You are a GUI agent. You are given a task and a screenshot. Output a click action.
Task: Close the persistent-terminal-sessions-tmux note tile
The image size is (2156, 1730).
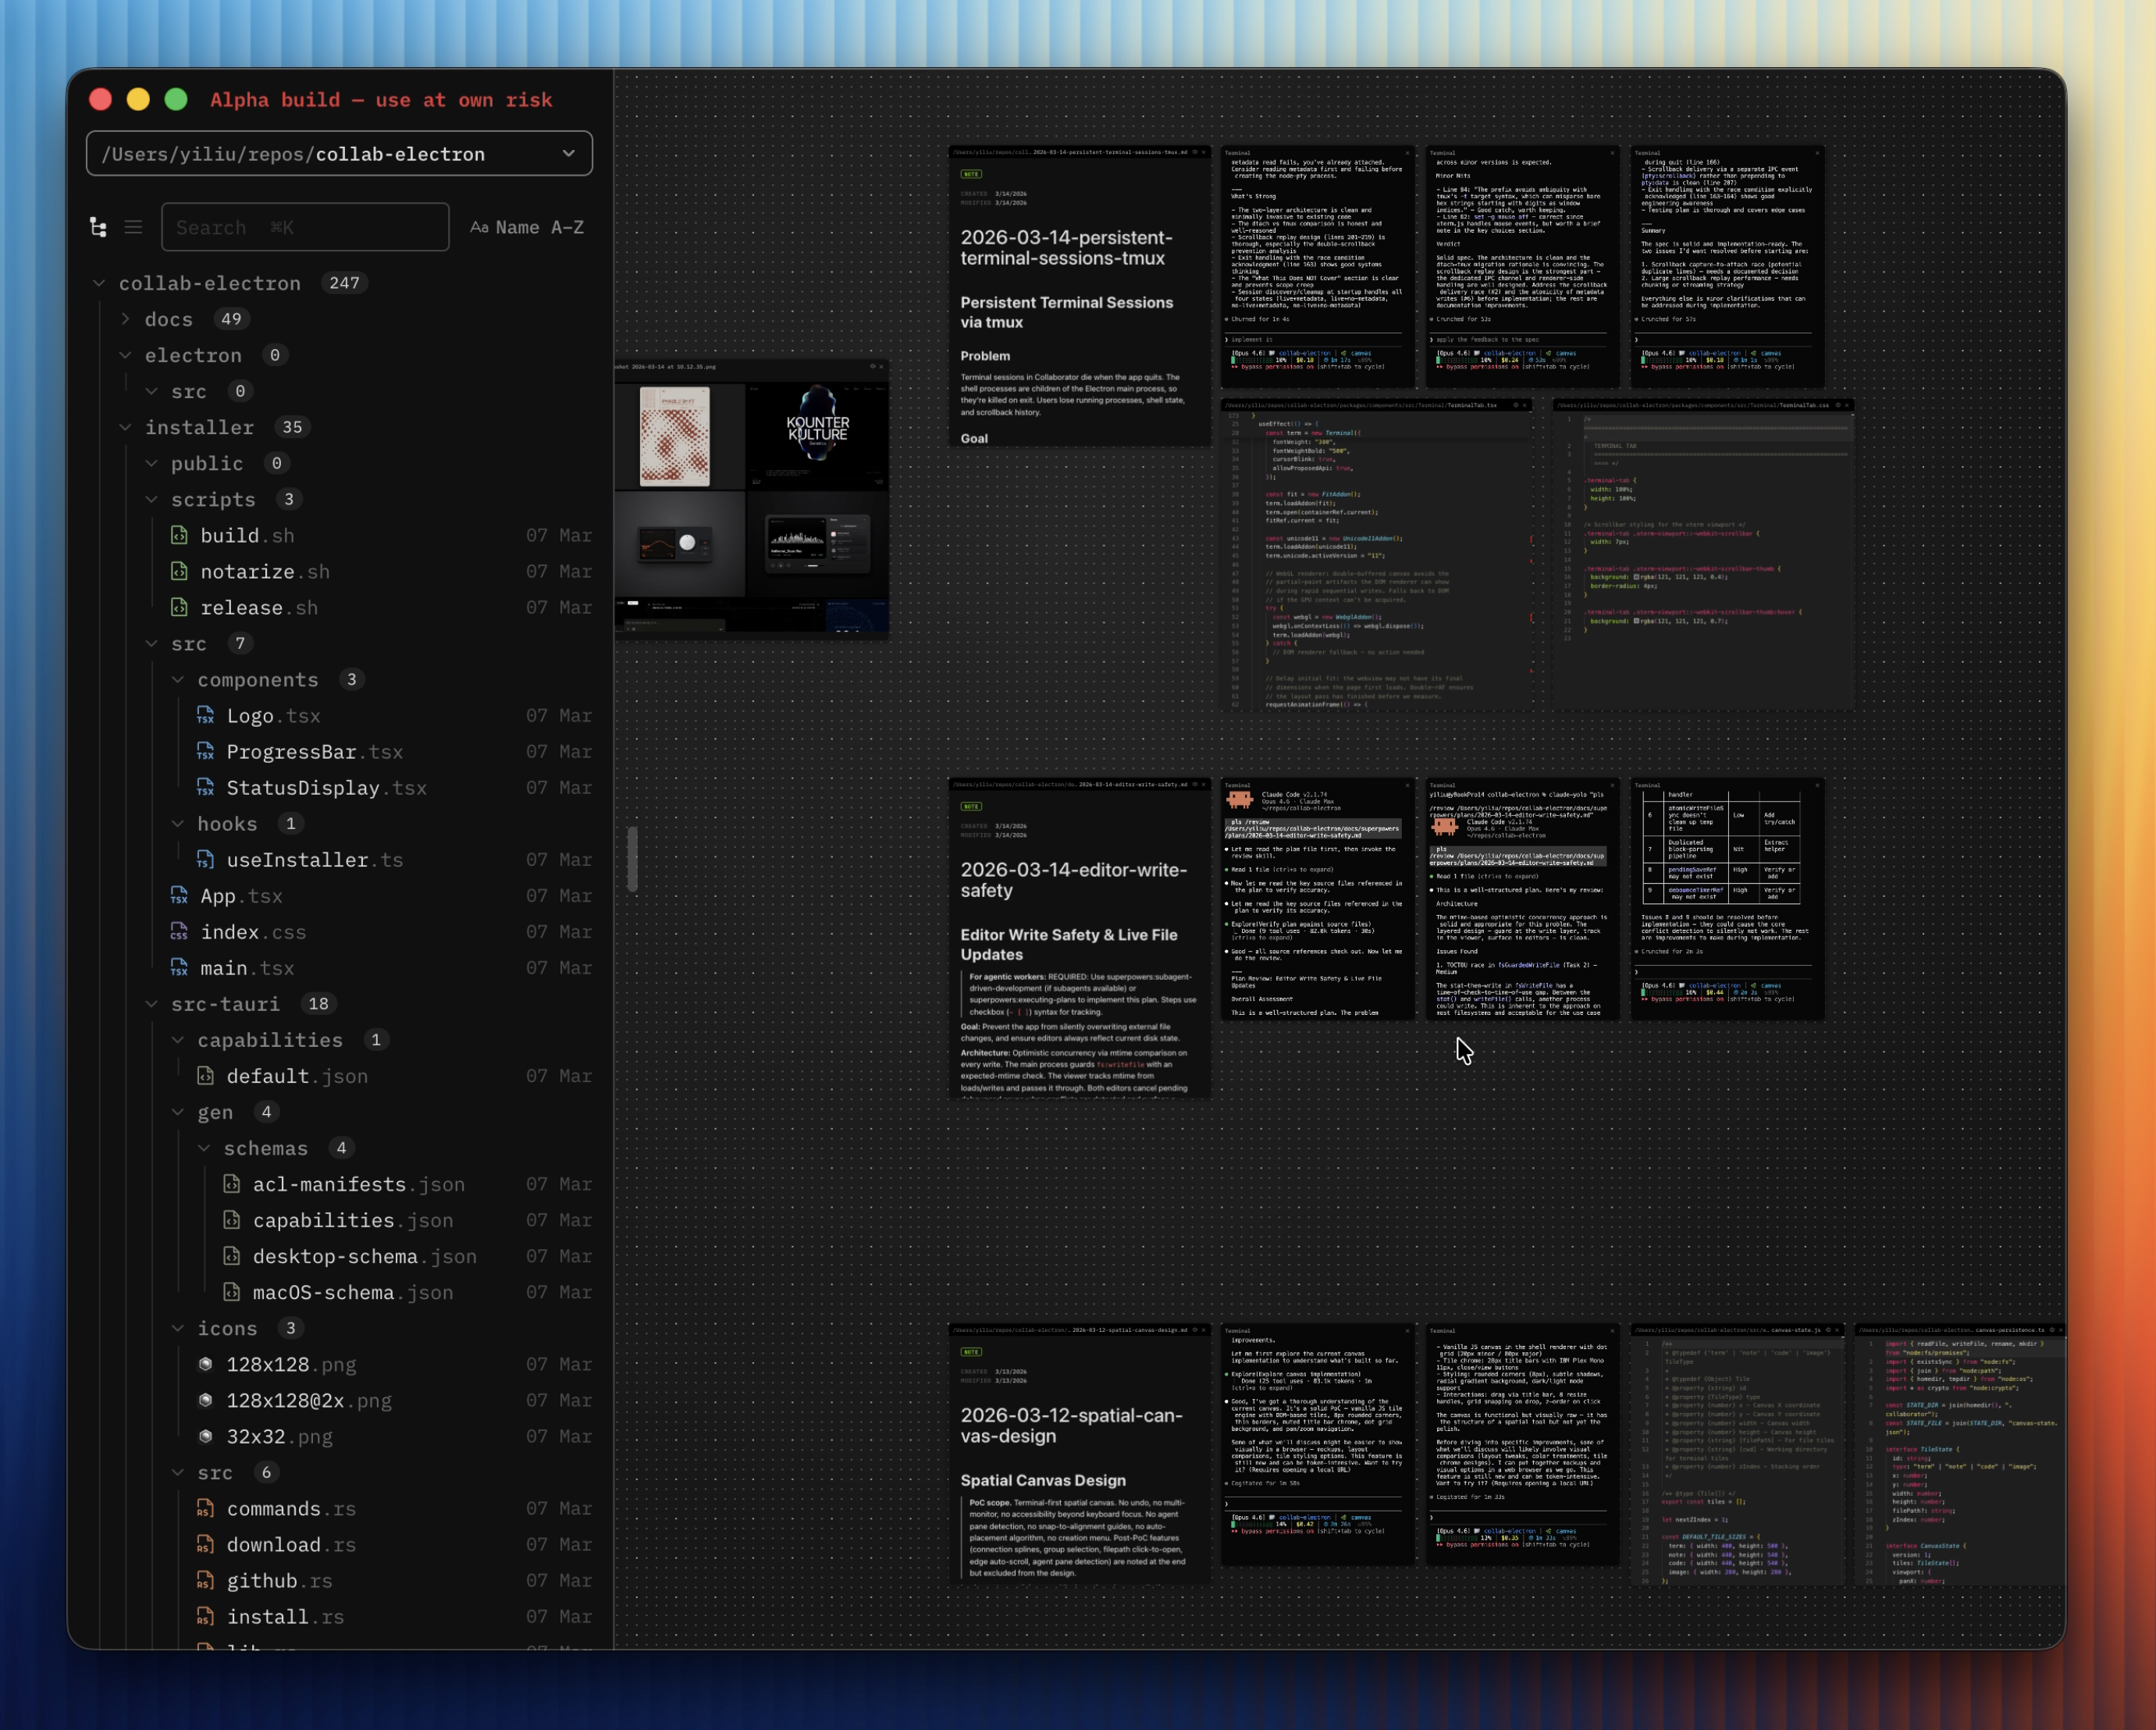click(1203, 153)
